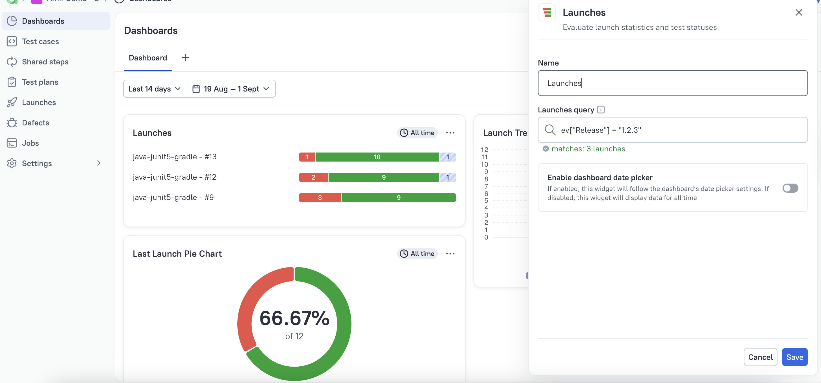The width and height of the screenshot is (821, 383).
Task: Select Shared steps in the sidebar
Action: pos(45,62)
